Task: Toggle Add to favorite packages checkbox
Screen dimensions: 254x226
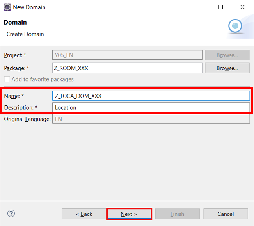Action: point(7,79)
